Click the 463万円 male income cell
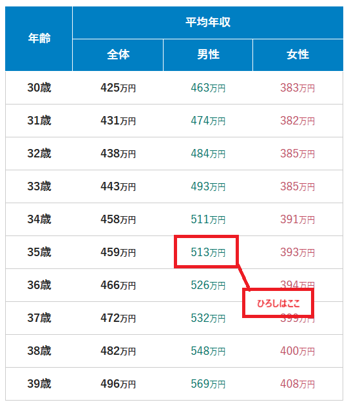349x409 pixels. pos(208,88)
